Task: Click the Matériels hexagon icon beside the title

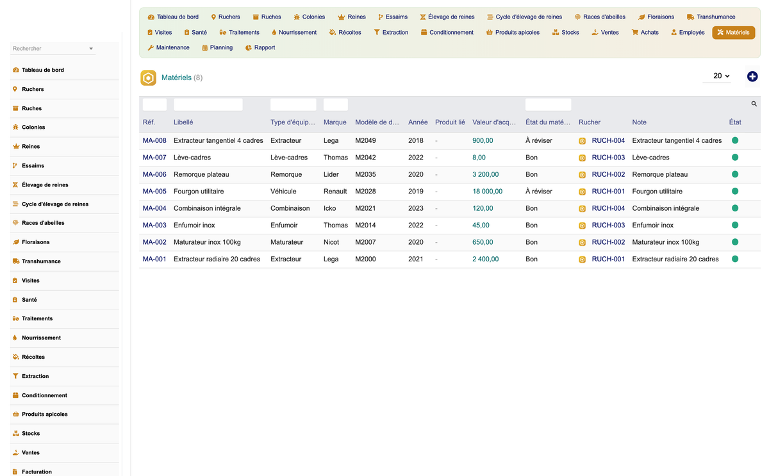Action: click(x=149, y=78)
